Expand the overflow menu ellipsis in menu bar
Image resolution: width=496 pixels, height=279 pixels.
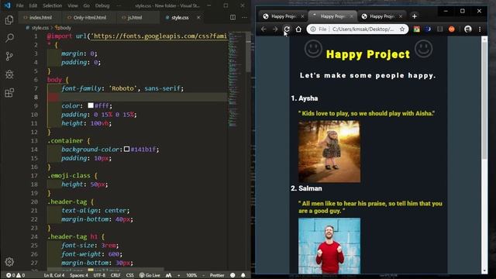click(x=119, y=5)
